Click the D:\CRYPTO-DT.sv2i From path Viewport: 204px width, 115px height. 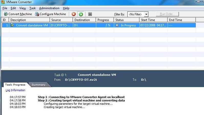[x=81, y=80]
